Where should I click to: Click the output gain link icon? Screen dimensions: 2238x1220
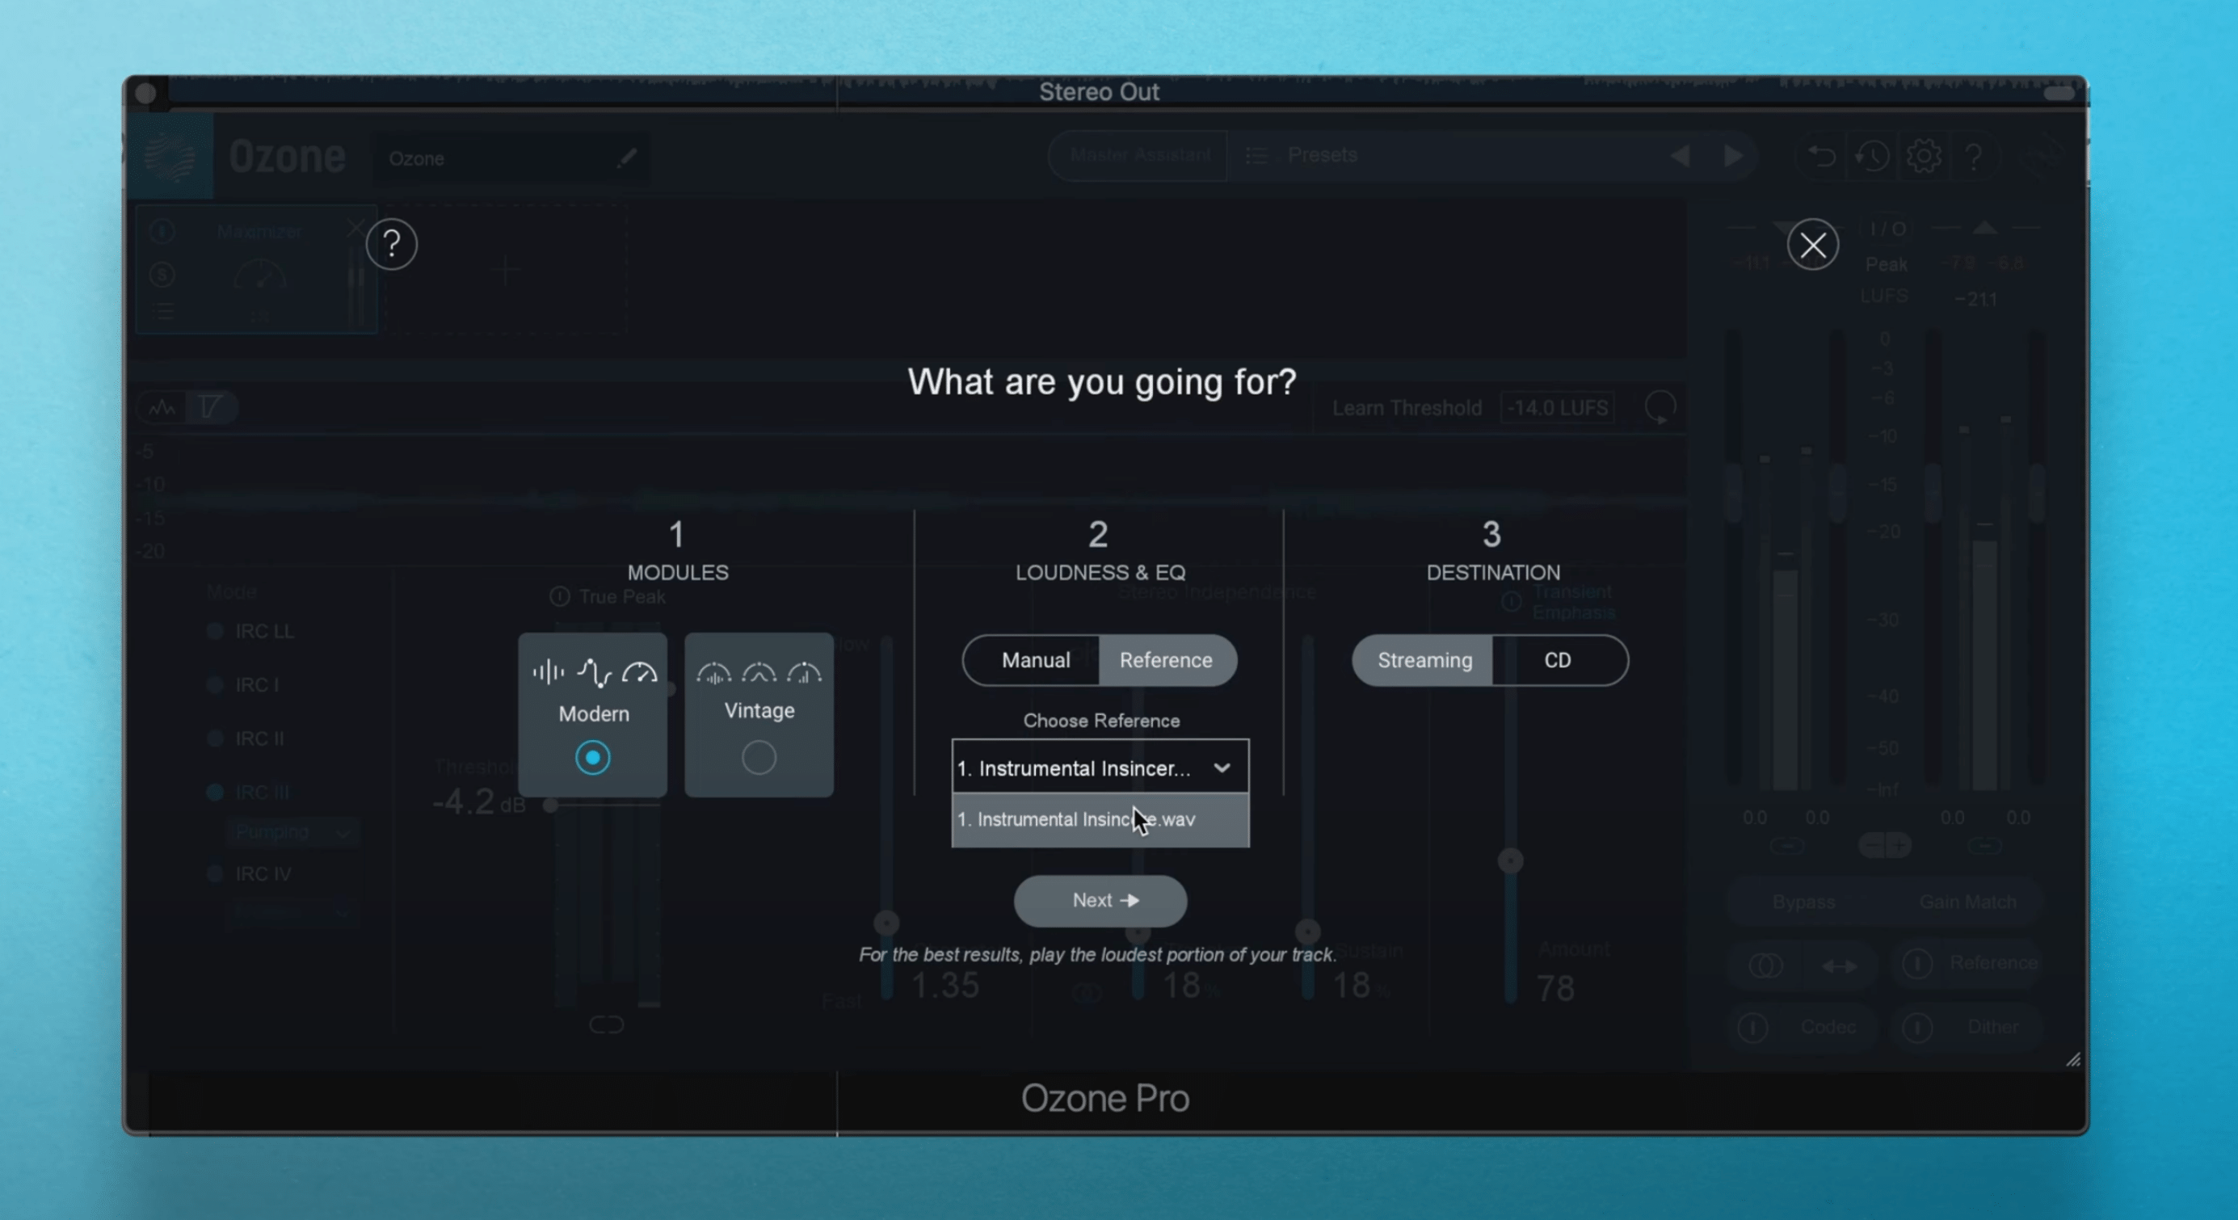click(1983, 844)
